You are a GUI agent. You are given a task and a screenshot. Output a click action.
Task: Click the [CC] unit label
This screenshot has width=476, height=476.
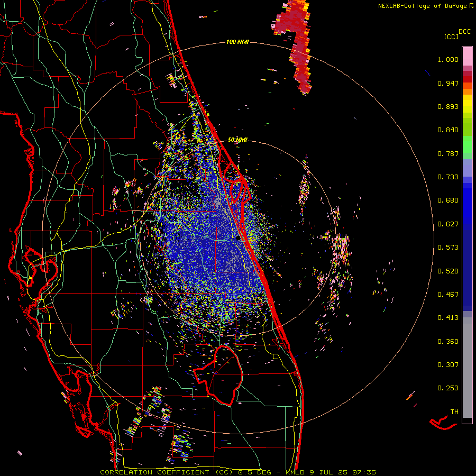point(451,36)
